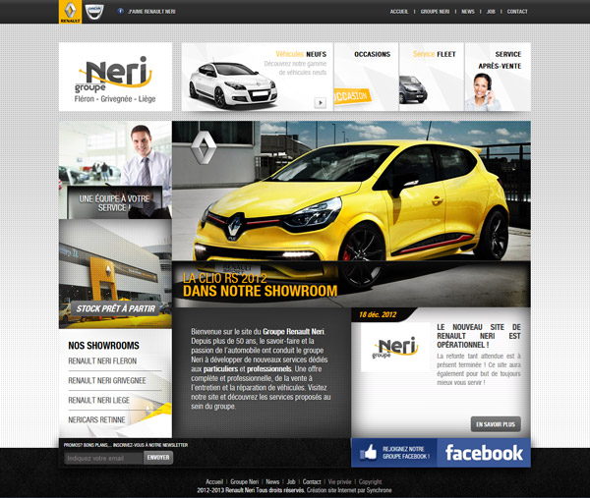Click the Synchrone credit link in footer

click(379, 490)
